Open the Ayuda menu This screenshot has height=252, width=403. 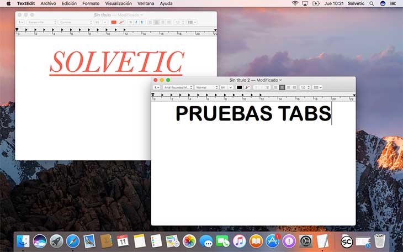tap(166, 3)
